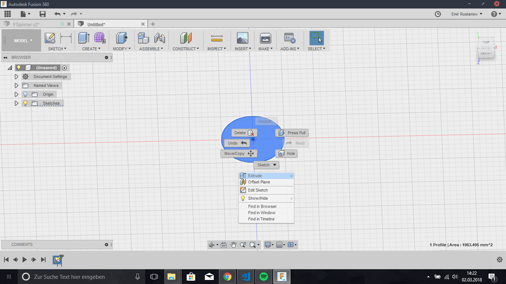Choose Extrude from the context menu
Screen dimensions: 506x284
(255, 176)
